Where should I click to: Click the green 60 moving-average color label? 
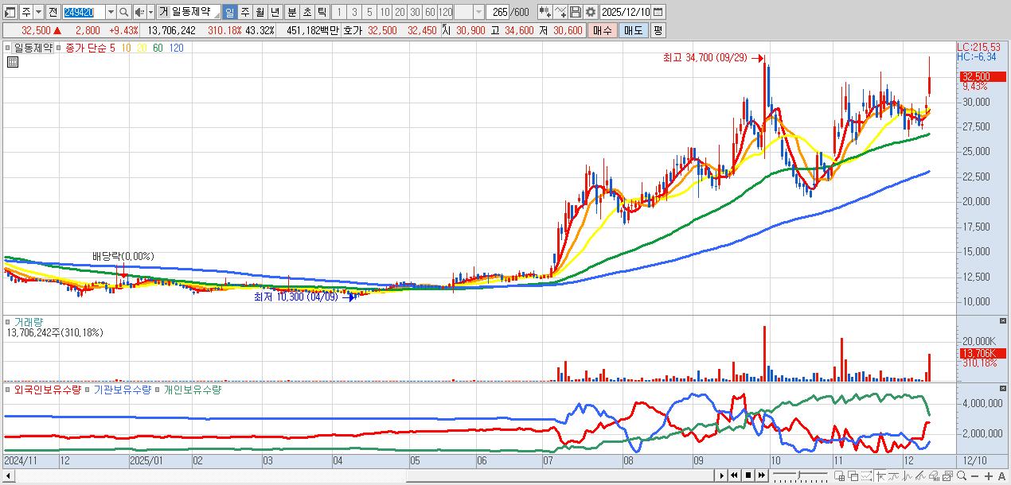[158, 48]
